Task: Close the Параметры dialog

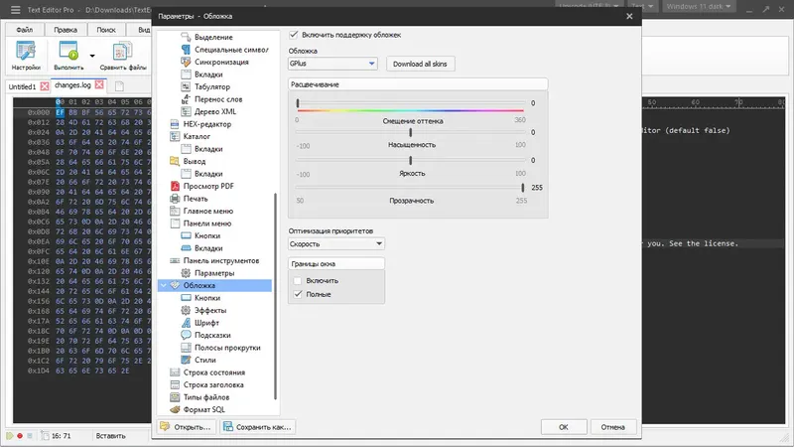Action: click(x=629, y=16)
